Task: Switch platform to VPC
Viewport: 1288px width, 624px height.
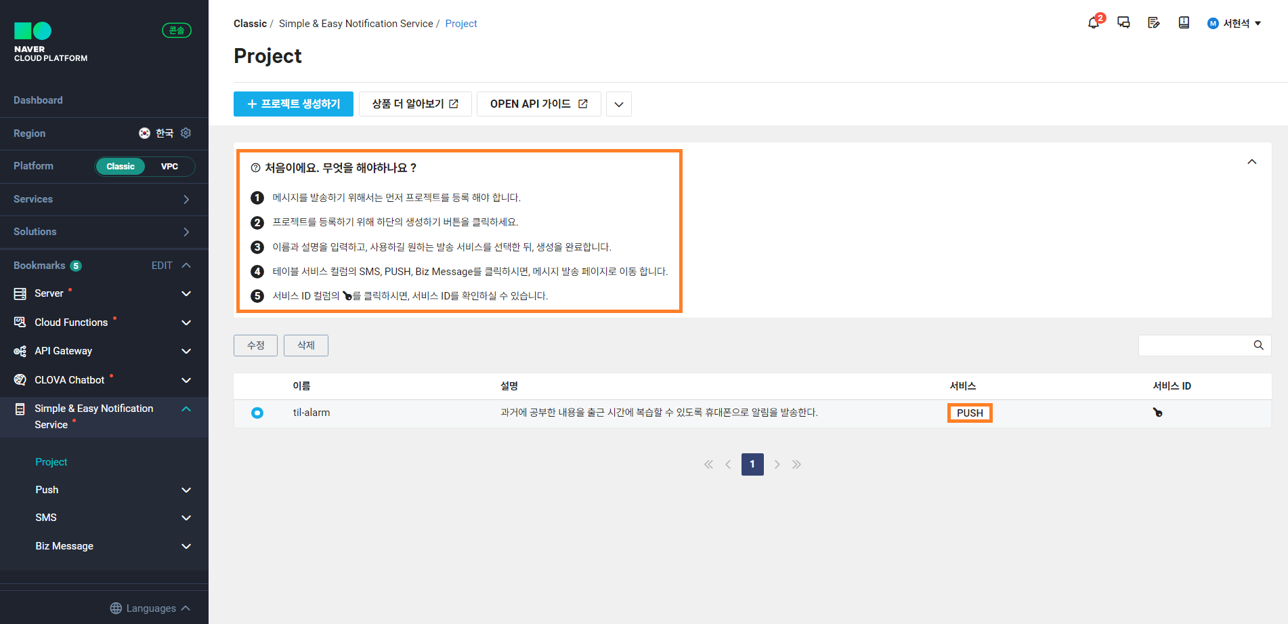Action: [169, 166]
